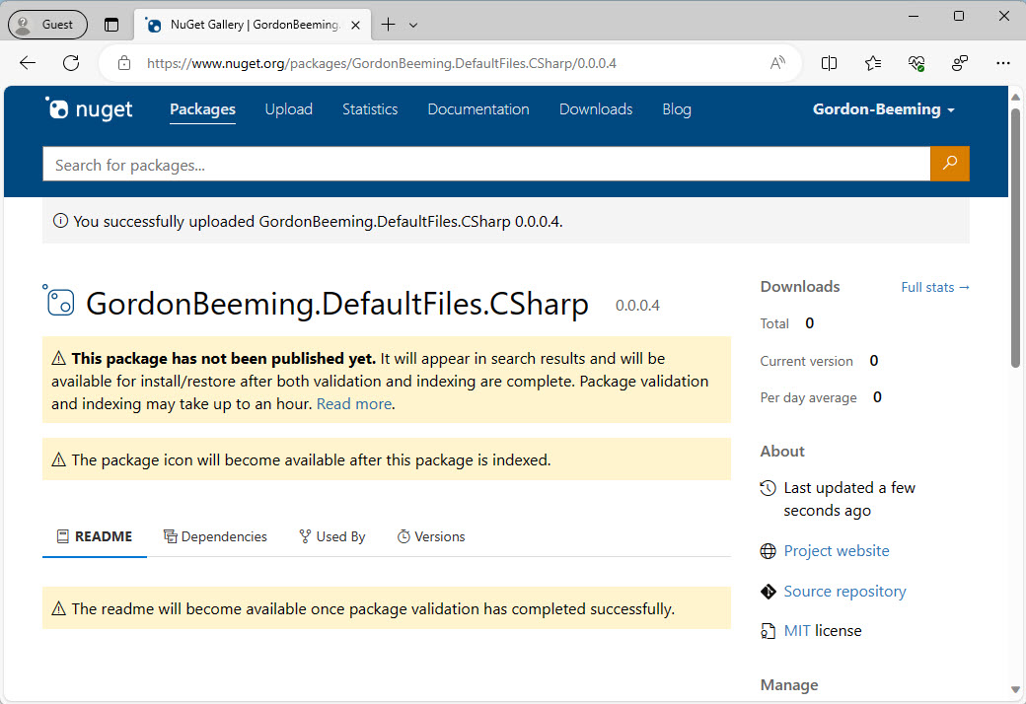Open a new tab with plus icon

pyautogui.click(x=388, y=25)
